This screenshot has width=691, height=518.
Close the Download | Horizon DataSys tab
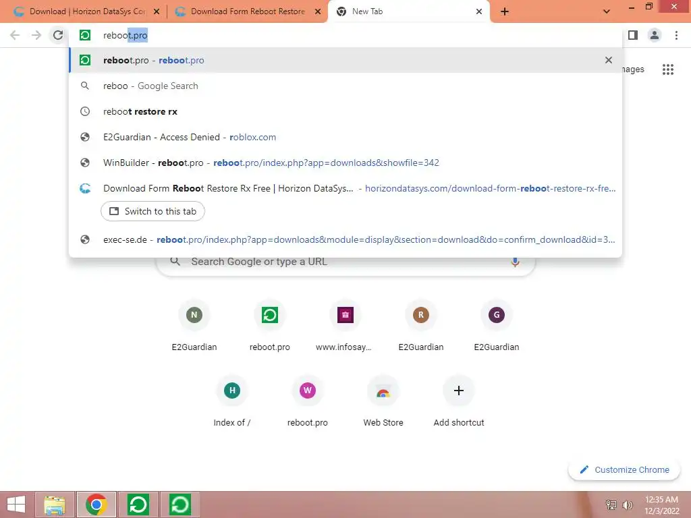[x=156, y=11]
